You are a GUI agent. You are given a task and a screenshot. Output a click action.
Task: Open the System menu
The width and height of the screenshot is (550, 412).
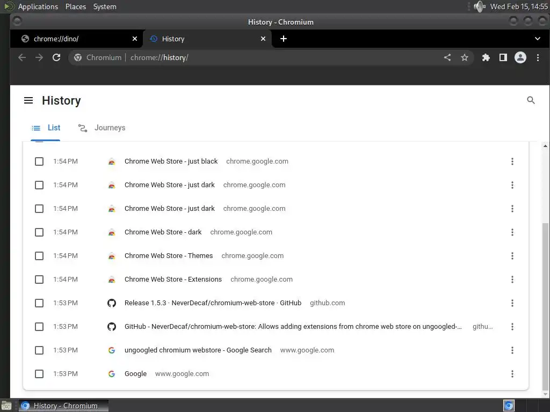[105, 6]
